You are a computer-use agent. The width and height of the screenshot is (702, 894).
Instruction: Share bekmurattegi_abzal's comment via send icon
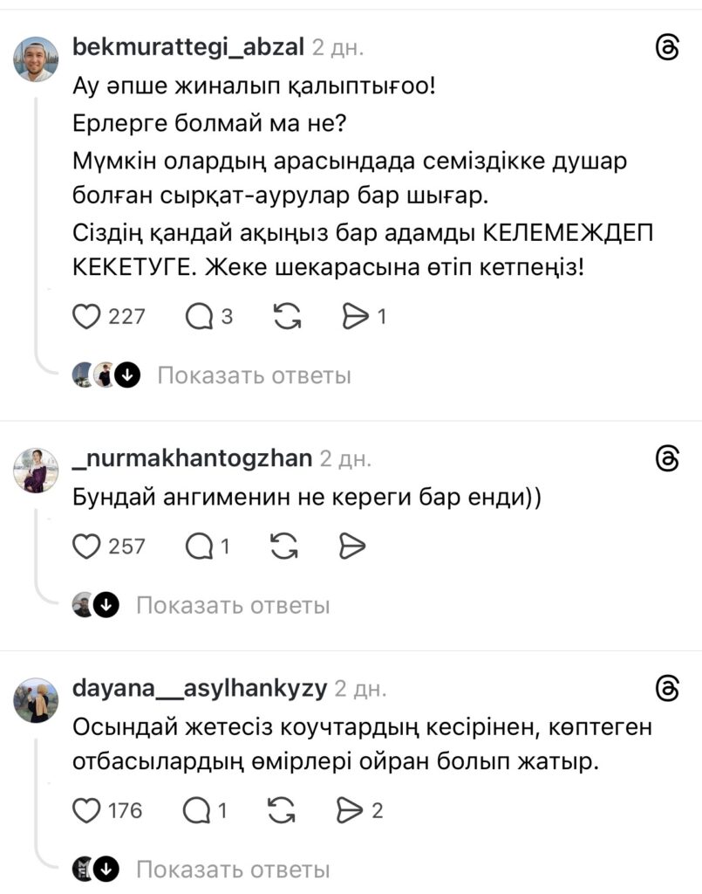click(356, 318)
